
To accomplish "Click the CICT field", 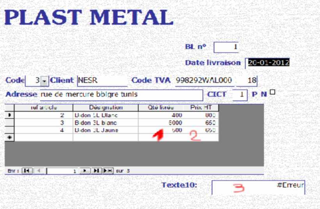I will [240, 95].
